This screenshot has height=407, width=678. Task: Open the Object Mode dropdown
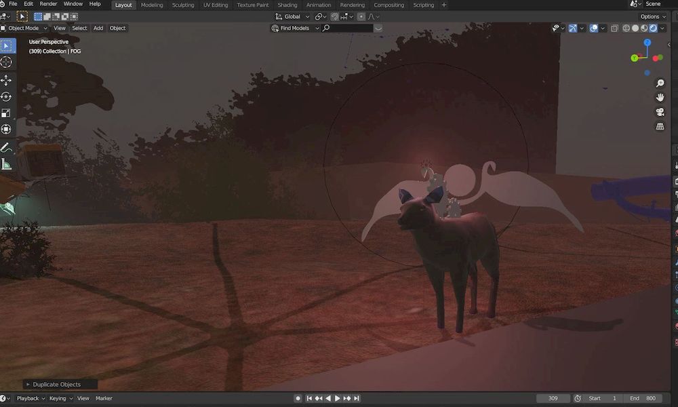click(27, 28)
